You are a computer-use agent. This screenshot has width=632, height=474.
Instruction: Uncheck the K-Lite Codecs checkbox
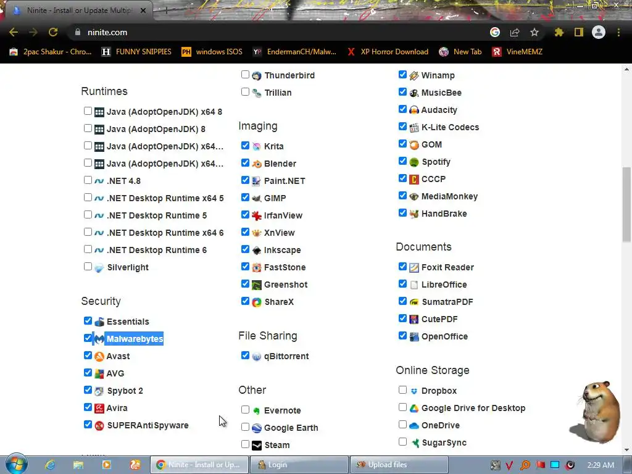click(402, 126)
